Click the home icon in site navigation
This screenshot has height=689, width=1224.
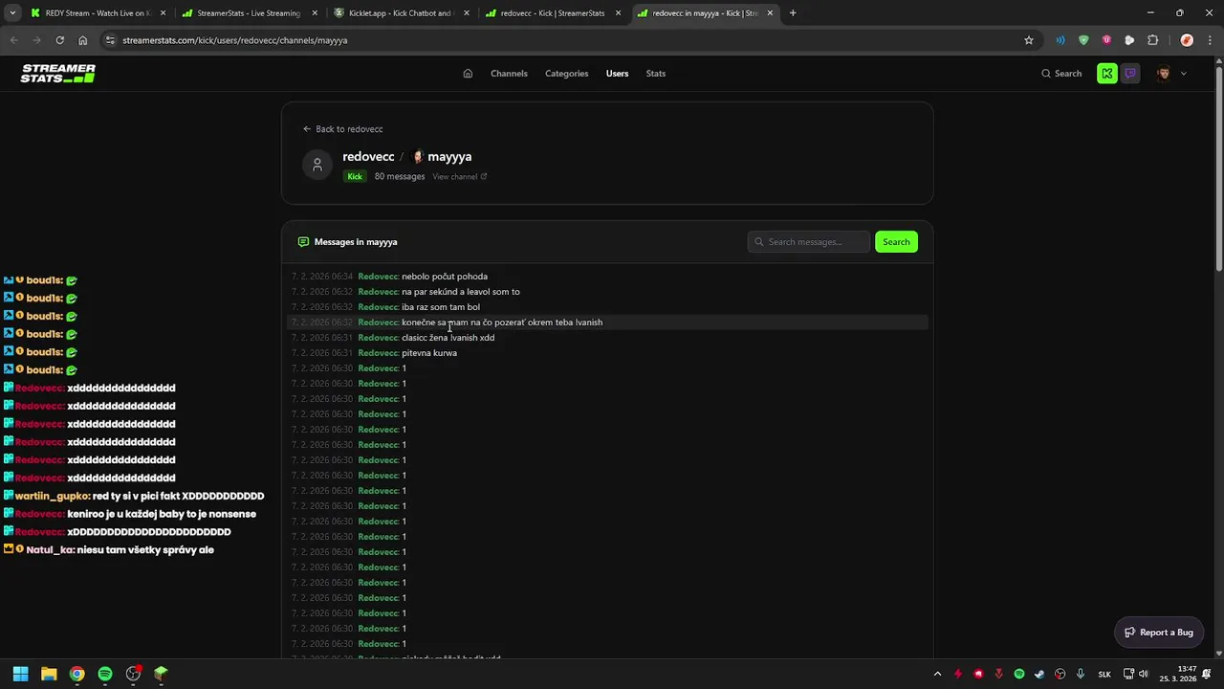coord(468,74)
